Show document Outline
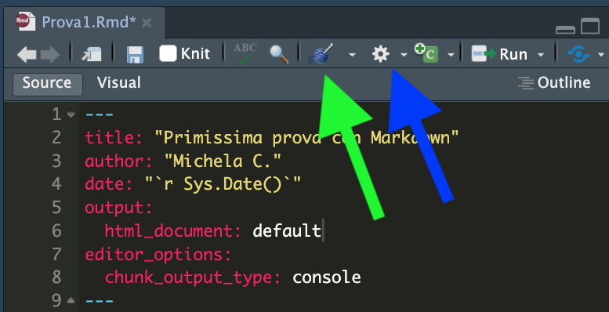The width and height of the screenshot is (609, 312). tap(554, 83)
